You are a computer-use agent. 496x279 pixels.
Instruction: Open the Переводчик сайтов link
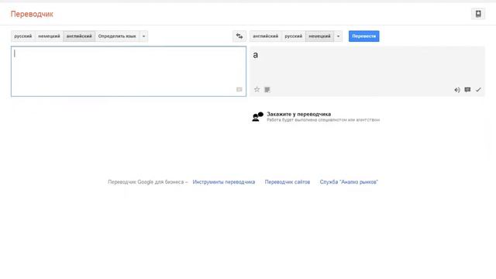click(288, 182)
